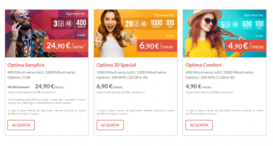Open the Optima Comfort title link
This screenshot has height=146, width=273.
203,65
